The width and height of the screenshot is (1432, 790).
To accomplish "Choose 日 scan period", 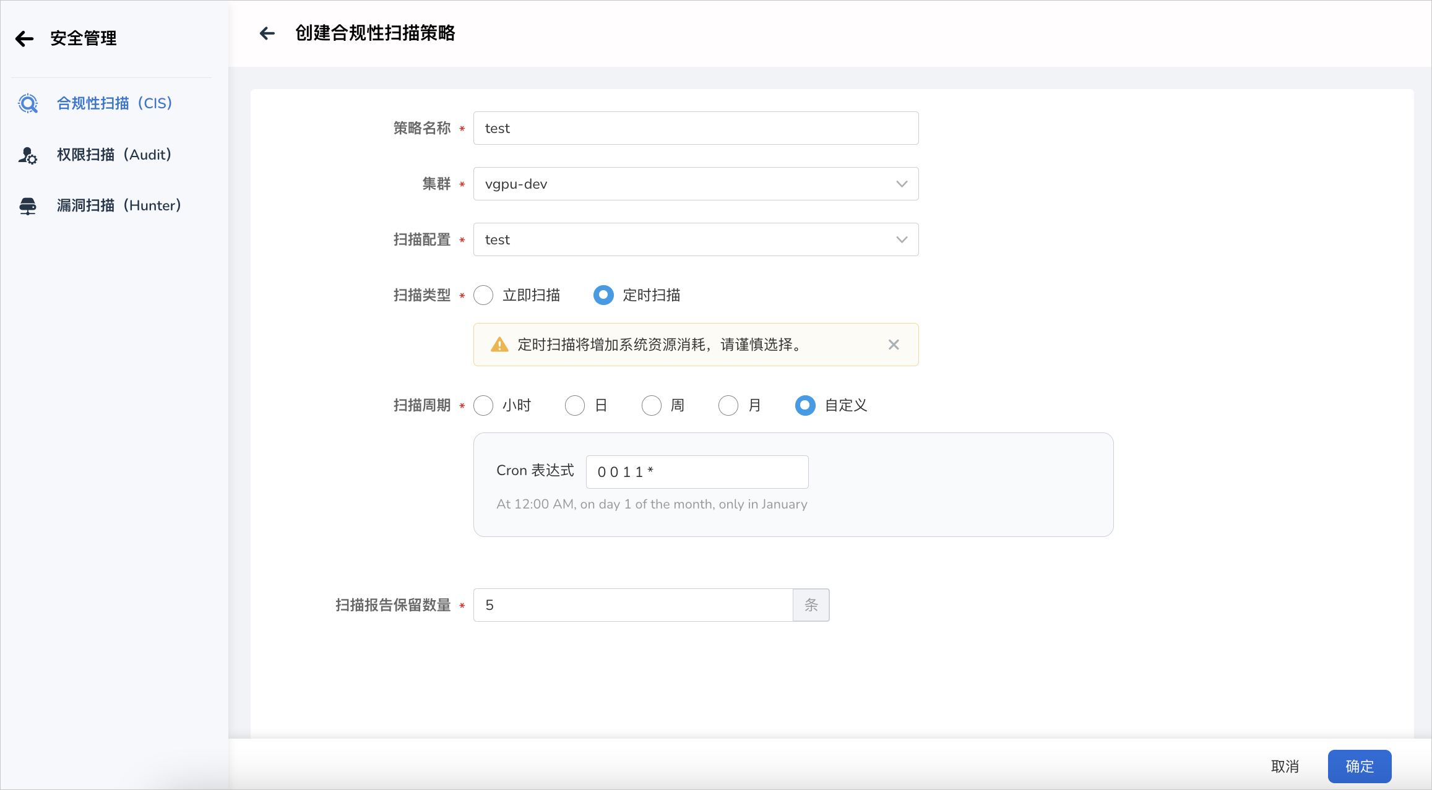I will pos(575,405).
